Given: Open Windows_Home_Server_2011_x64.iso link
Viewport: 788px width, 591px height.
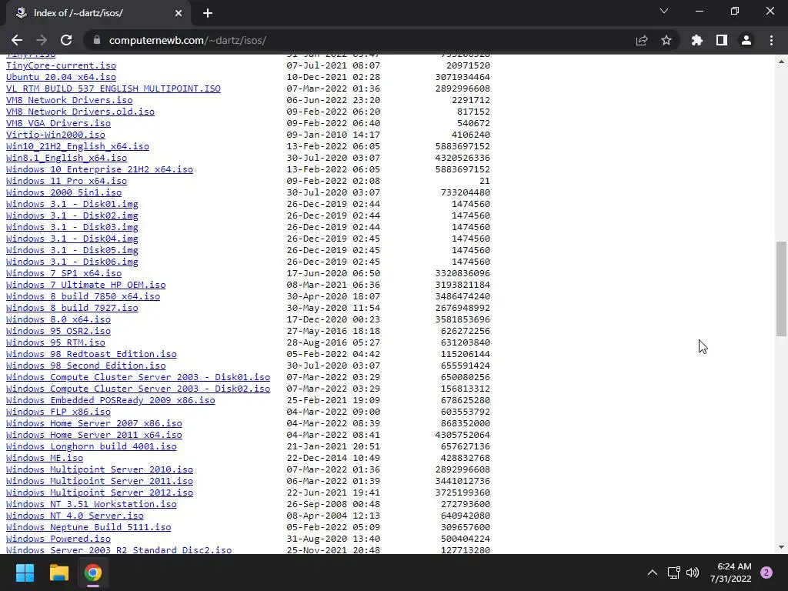Looking at the screenshot, I should click(94, 436).
